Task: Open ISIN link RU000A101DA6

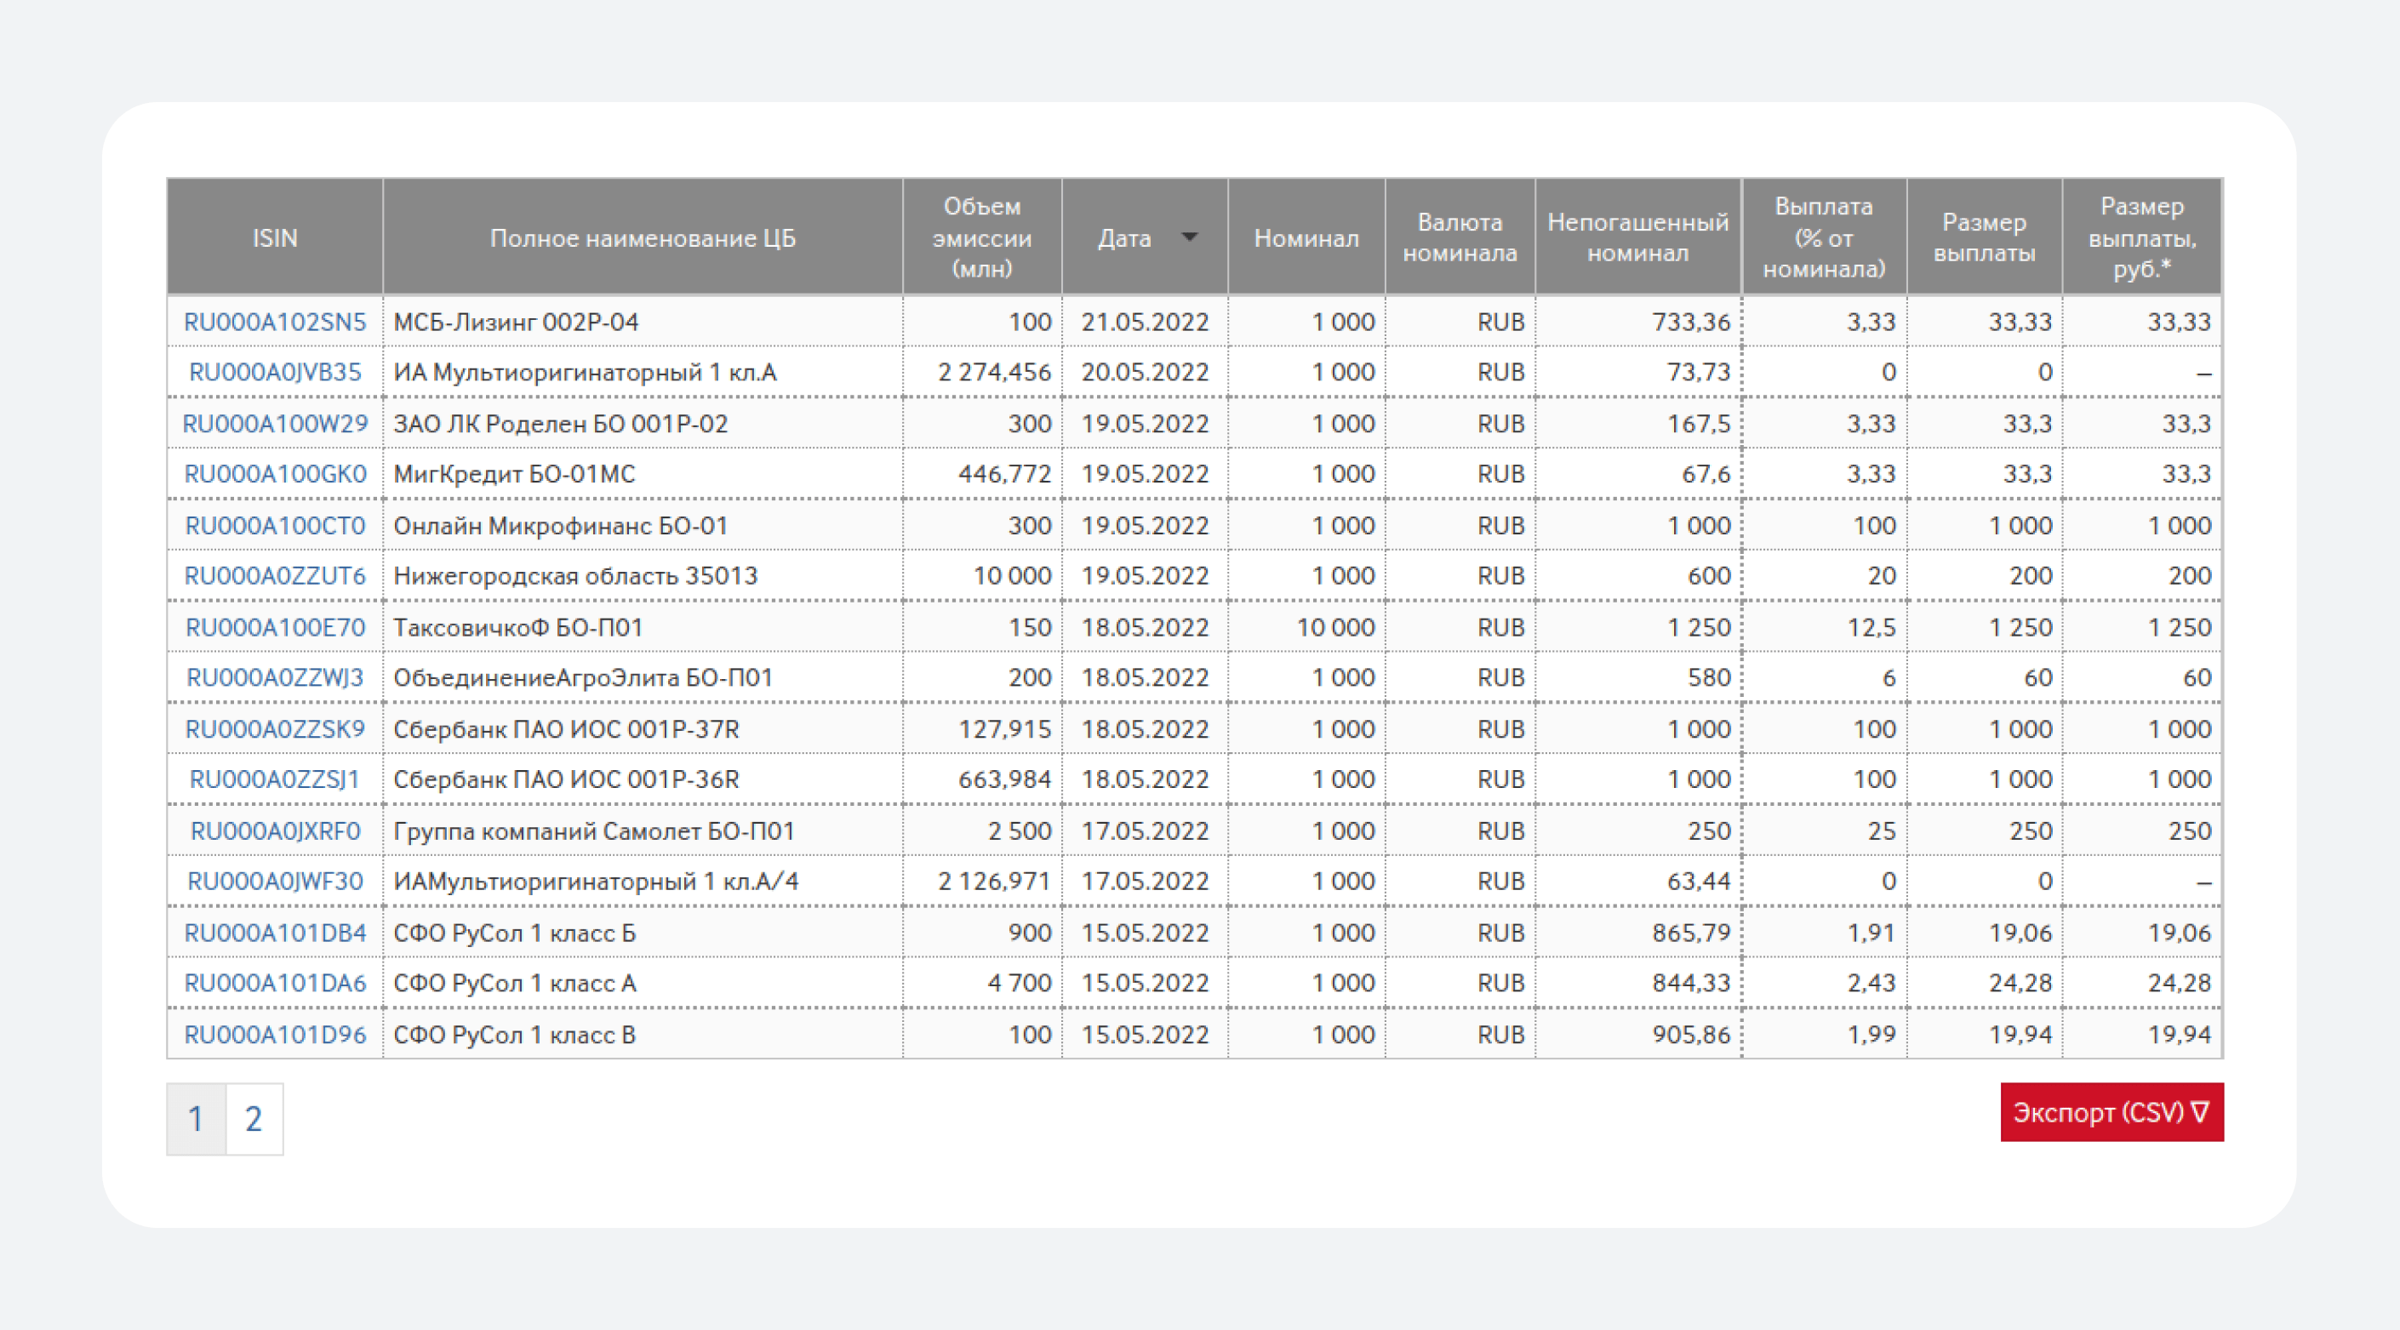Action: pyautogui.click(x=275, y=983)
